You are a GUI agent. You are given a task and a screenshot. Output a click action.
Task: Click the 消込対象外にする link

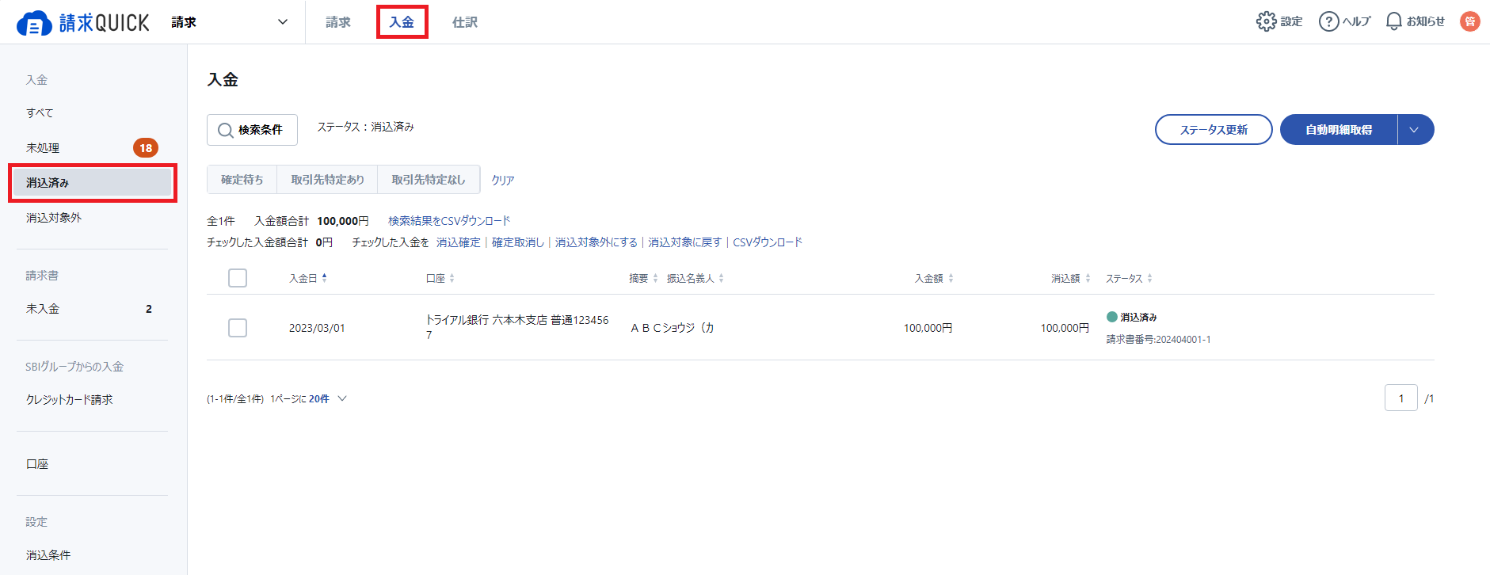click(596, 242)
